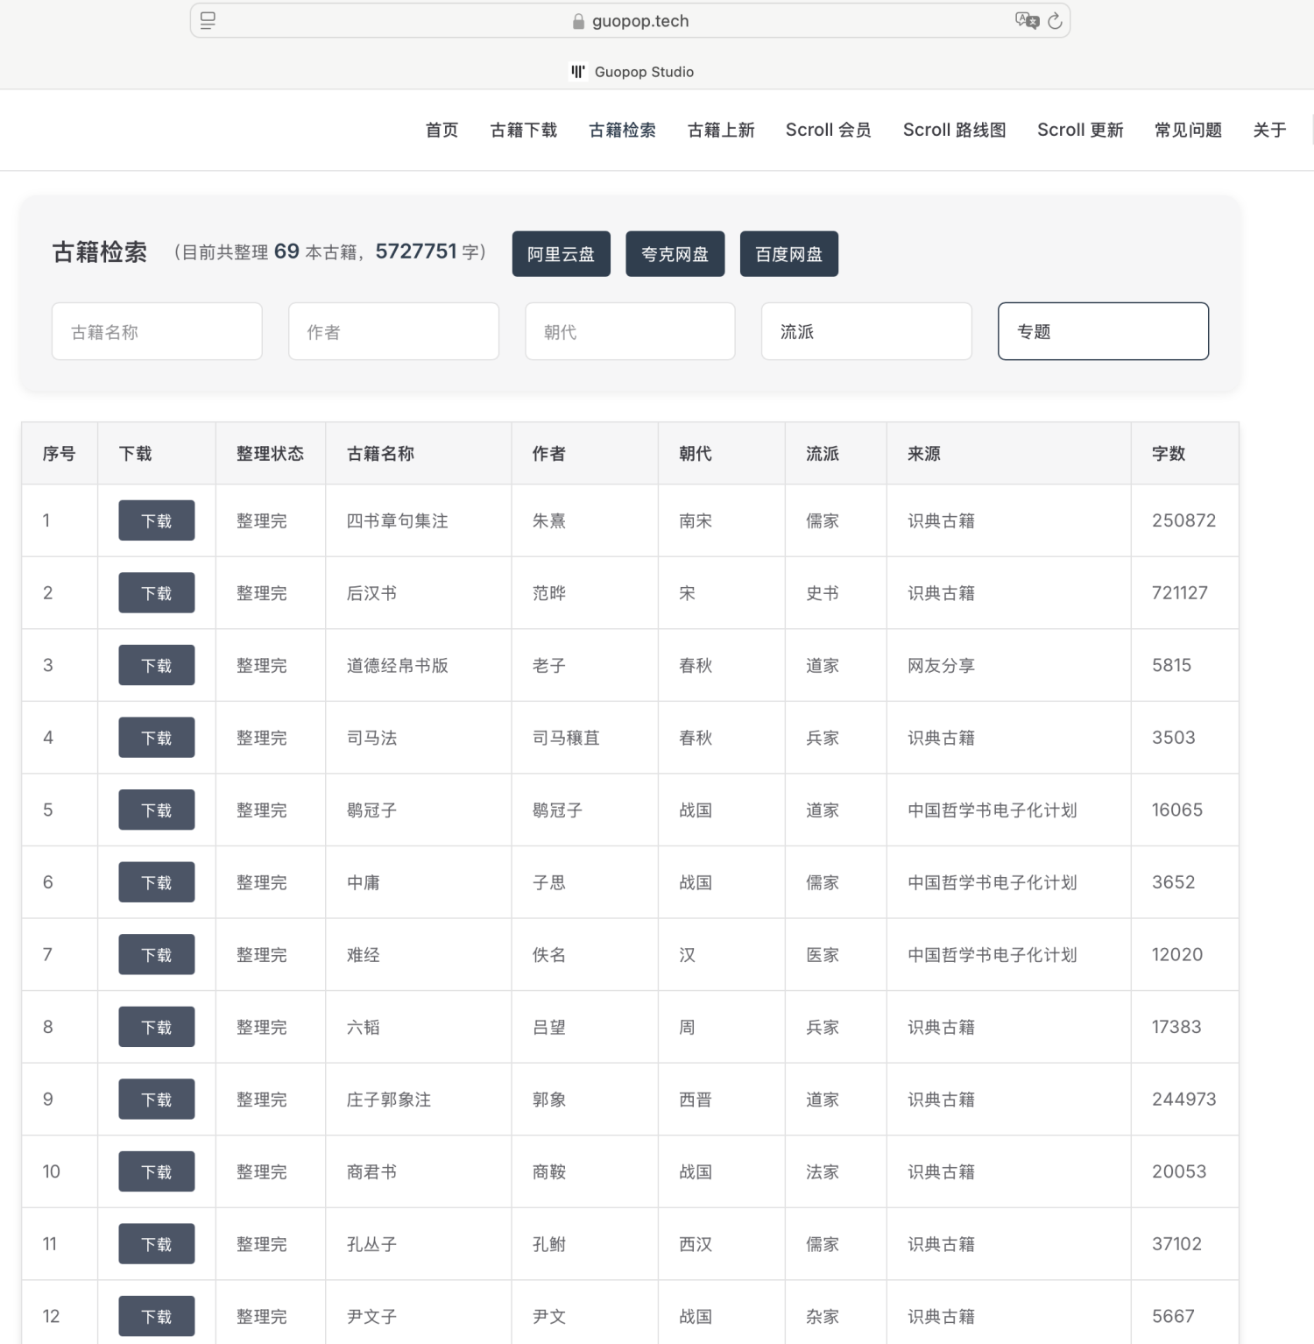Viewport: 1314px width, 1344px height.
Task: Navigate to 常见问题 page
Action: [1187, 131]
